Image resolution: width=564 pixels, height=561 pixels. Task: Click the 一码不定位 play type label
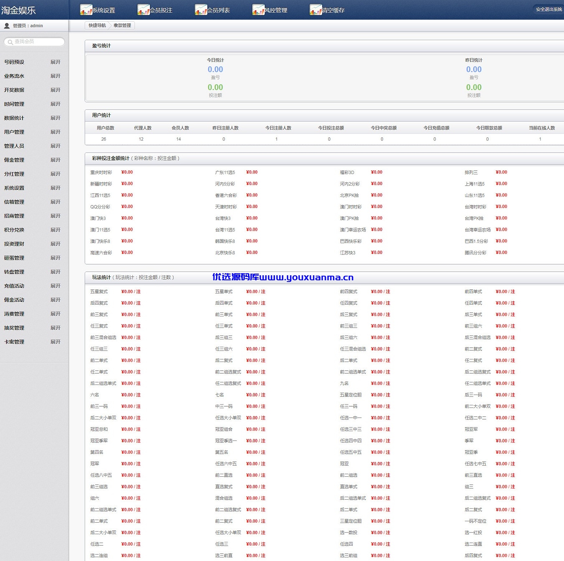pos(475,521)
